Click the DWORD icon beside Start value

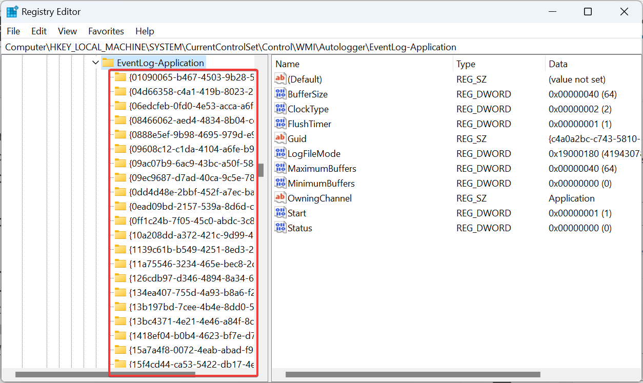pyautogui.click(x=280, y=212)
